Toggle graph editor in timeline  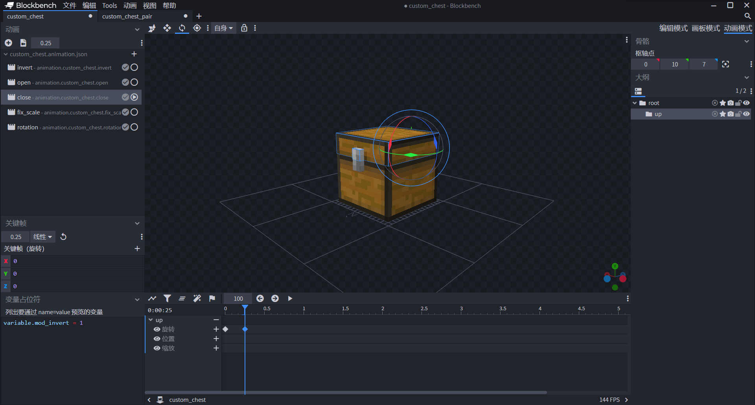coord(152,298)
